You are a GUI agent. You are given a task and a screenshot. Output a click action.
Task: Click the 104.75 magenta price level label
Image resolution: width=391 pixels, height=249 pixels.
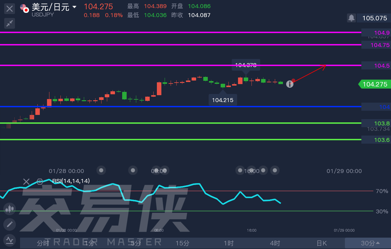coord(376,45)
